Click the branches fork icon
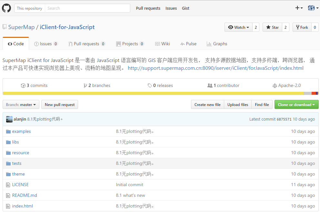Screen dimensions: 320x213 85,86
